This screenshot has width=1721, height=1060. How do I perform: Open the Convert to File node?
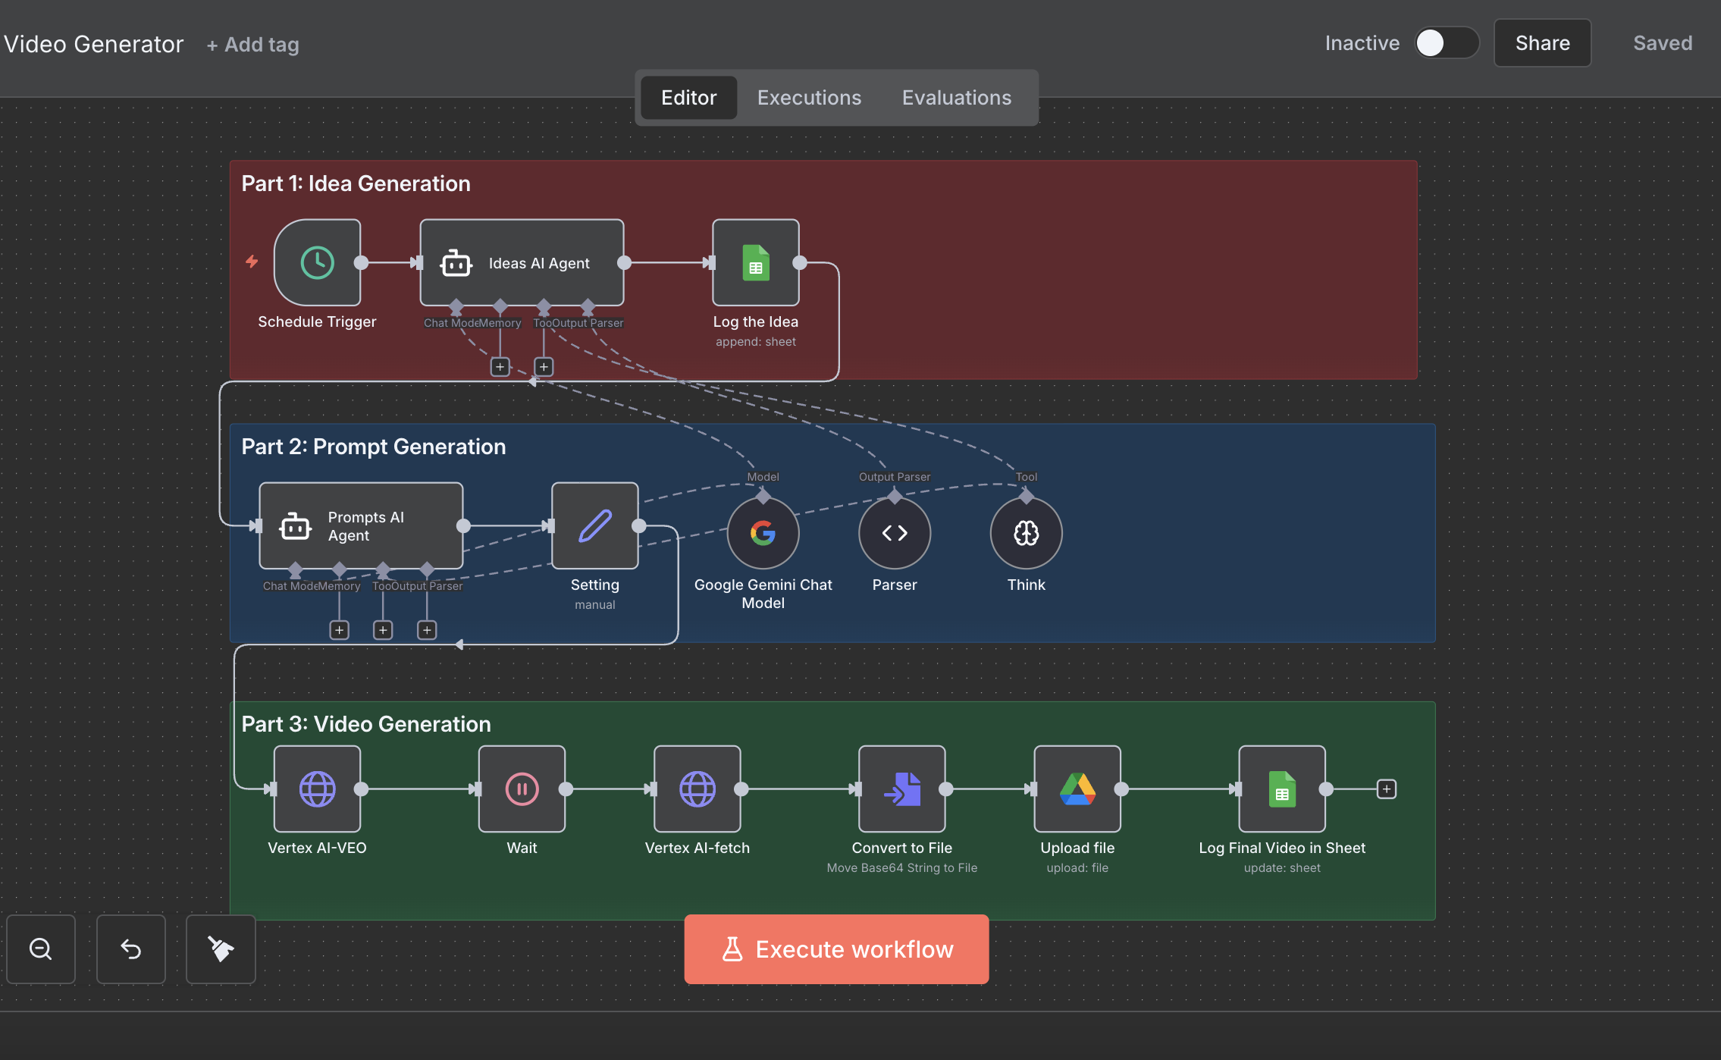(x=901, y=789)
